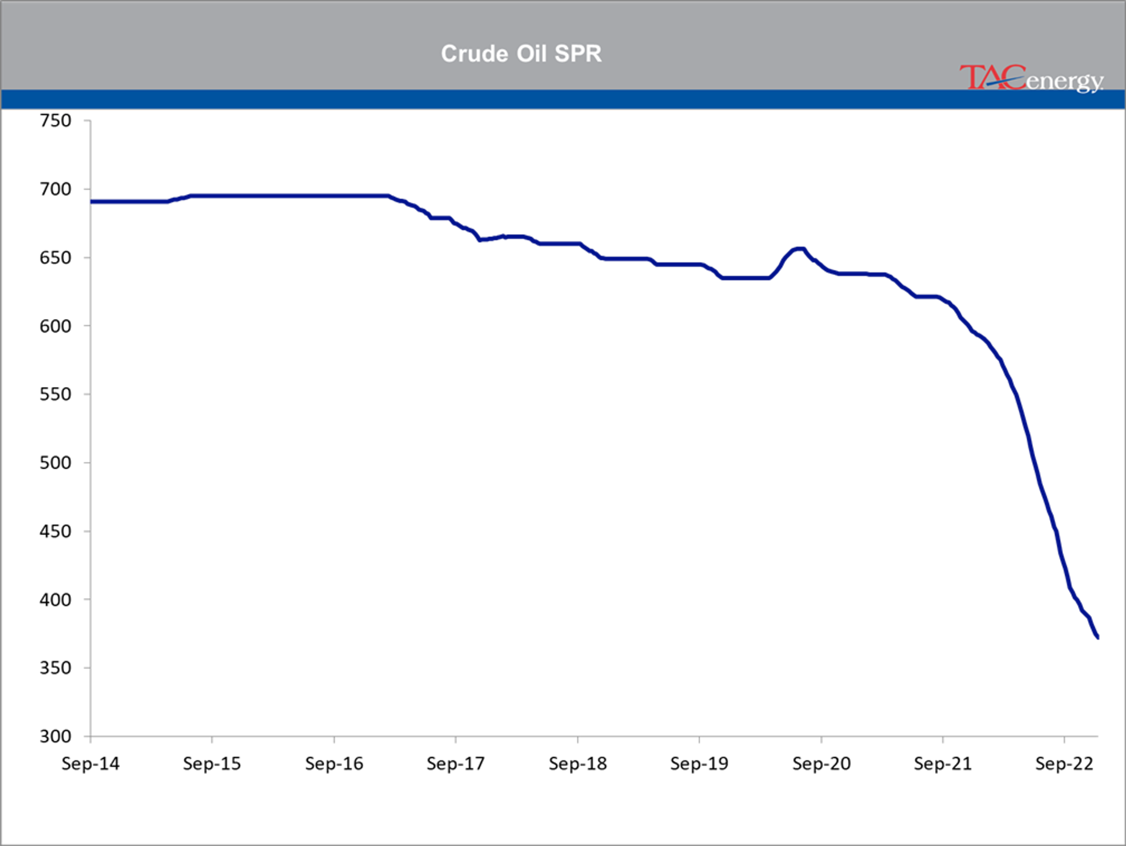Viewport: 1126px width, 846px height.
Task: Select the 500 y-axis label
Action: (x=55, y=463)
